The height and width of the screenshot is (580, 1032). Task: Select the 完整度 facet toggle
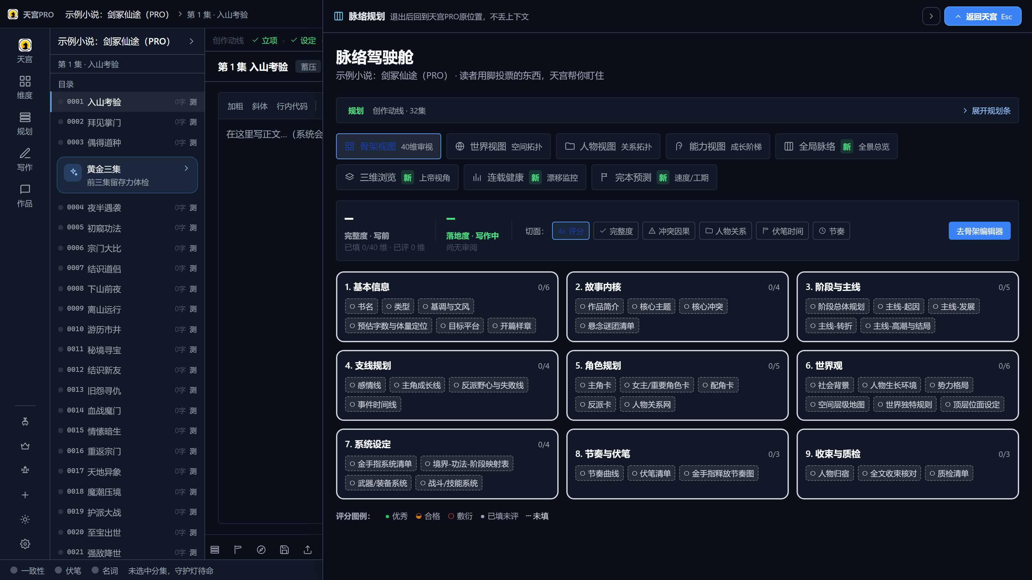[616, 231]
